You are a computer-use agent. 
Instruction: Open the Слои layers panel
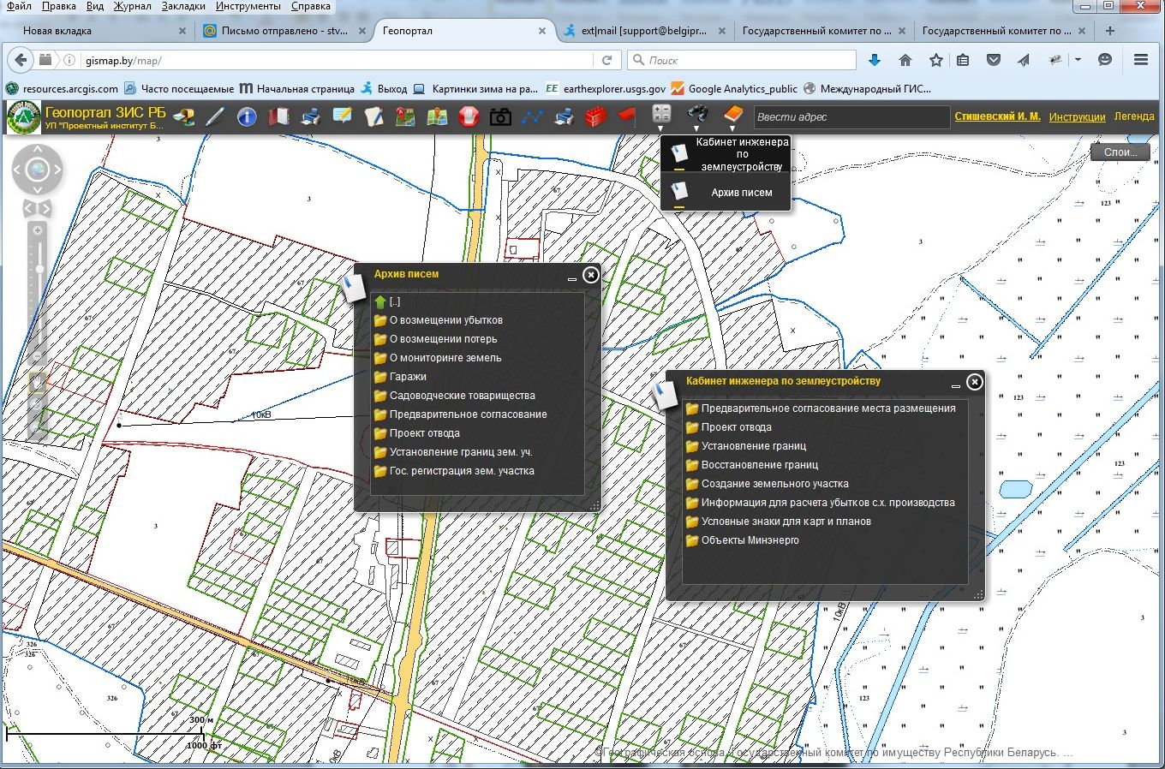point(1120,152)
